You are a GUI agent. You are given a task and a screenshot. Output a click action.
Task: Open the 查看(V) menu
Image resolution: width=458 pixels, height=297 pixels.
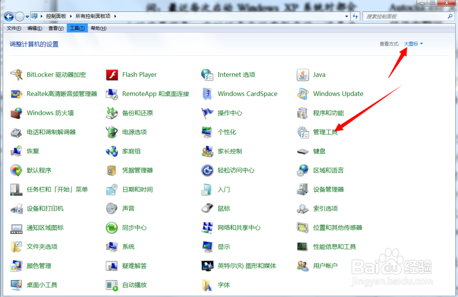[x=56, y=28]
